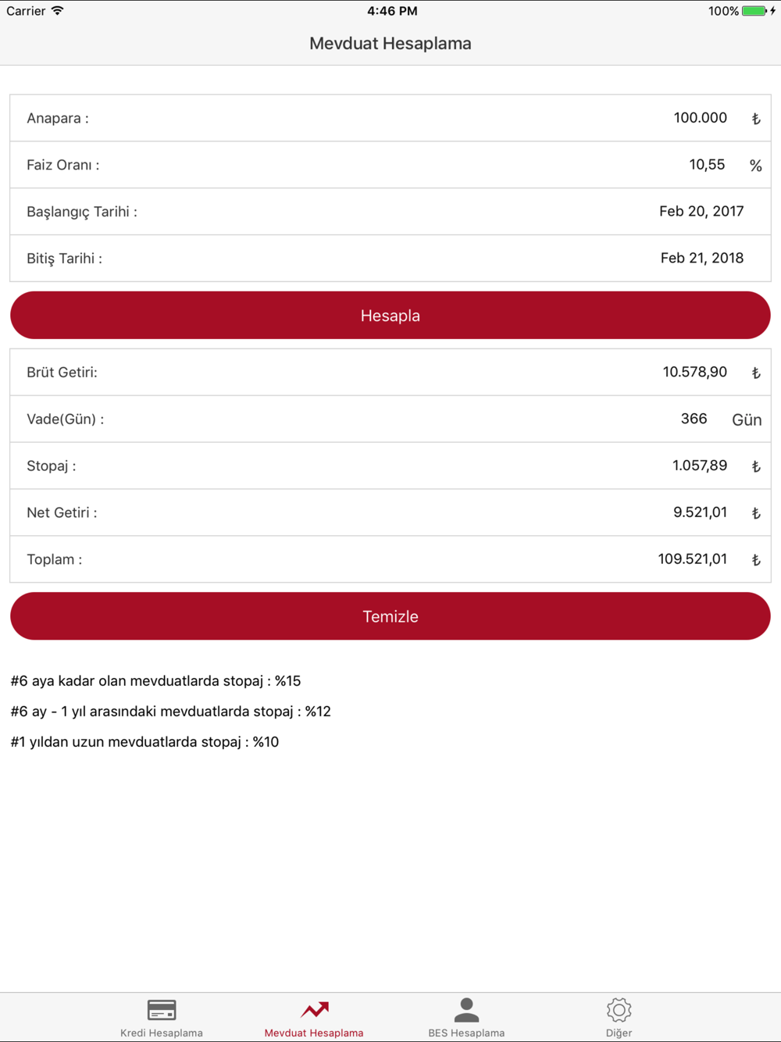The image size is (781, 1042).
Task: Tap the Stopaj result value
Action: point(699,466)
